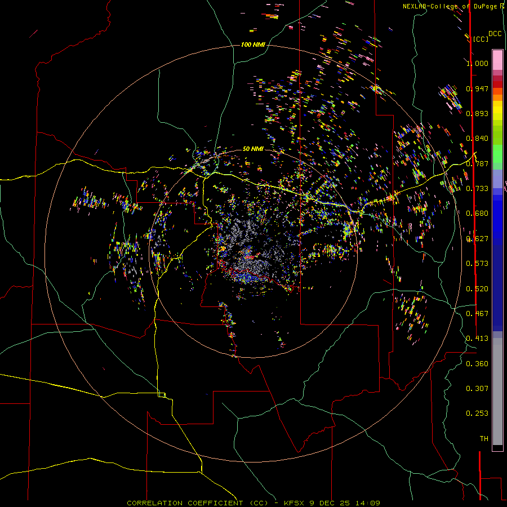Click the 0.947 legend value
507x507 pixels.
coord(477,88)
